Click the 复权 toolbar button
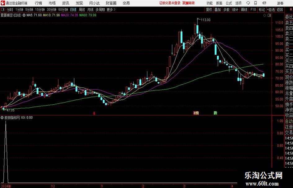Image resolution: width=293 pixels, height=188 pixels. click(209, 10)
